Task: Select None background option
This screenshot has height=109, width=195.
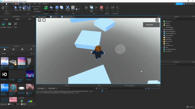Action: tap(23, 104)
